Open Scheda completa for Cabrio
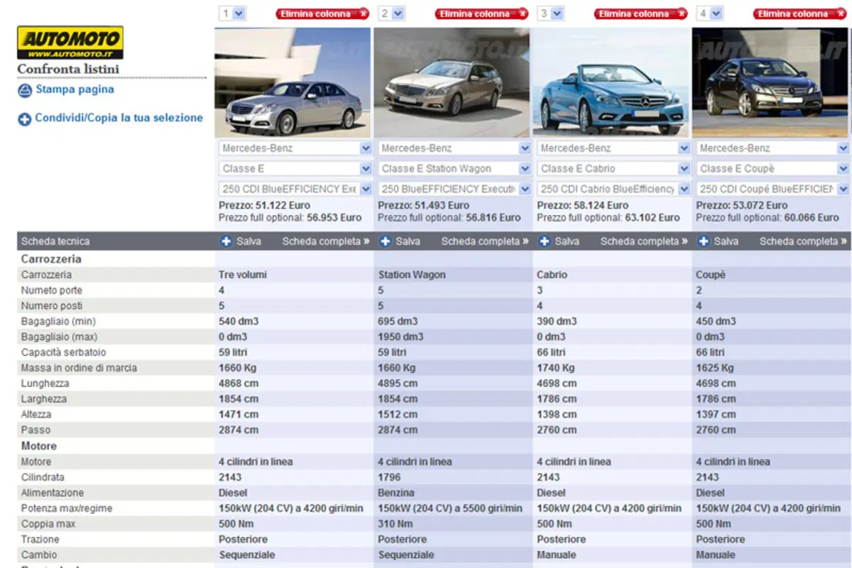852x568 pixels. tap(644, 241)
